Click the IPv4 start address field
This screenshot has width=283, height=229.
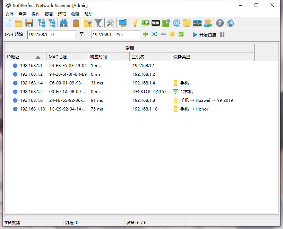tap(52, 35)
